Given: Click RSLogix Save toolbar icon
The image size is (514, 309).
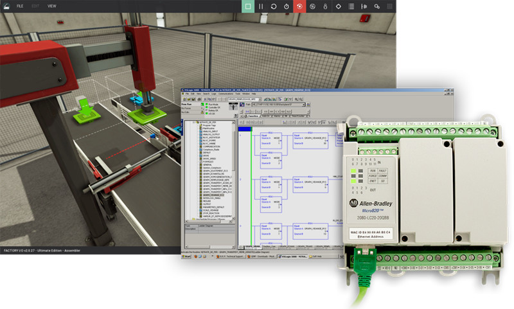Looking at the screenshot, I should click(x=193, y=99).
